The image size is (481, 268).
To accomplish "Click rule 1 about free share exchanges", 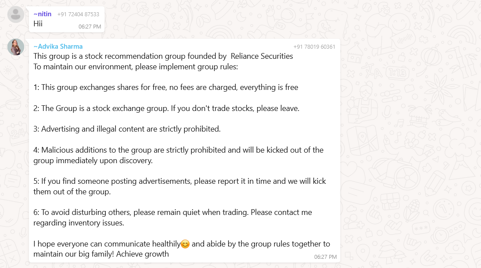I will coord(166,87).
